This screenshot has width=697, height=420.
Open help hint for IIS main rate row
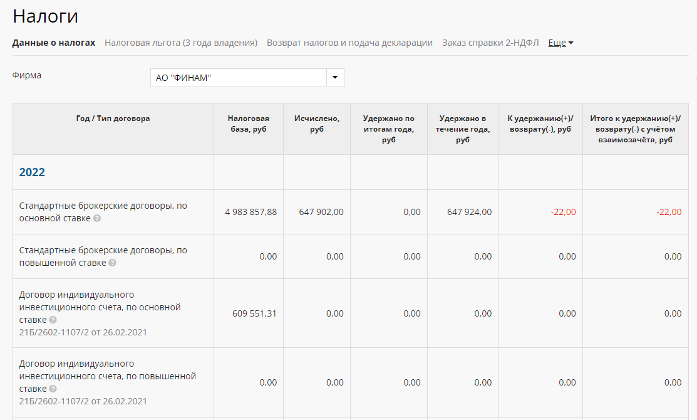(x=53, y=320)
